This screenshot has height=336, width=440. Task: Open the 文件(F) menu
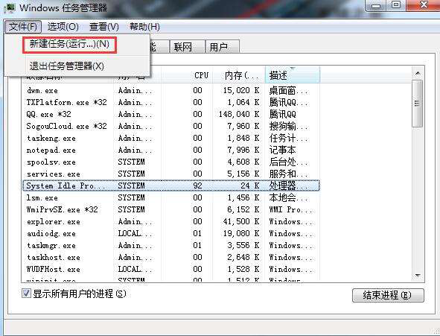(23, 27)
